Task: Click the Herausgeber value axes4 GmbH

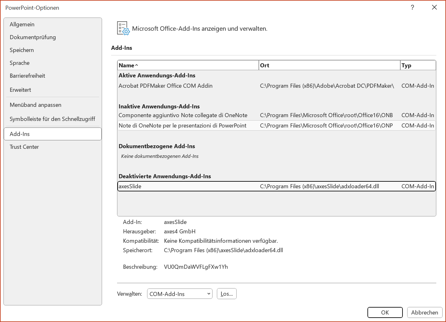Action: 180,231
